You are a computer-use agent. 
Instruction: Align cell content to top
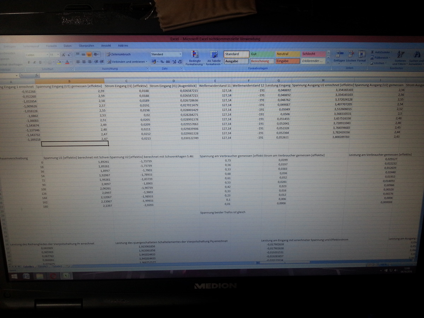pos(77,54)
